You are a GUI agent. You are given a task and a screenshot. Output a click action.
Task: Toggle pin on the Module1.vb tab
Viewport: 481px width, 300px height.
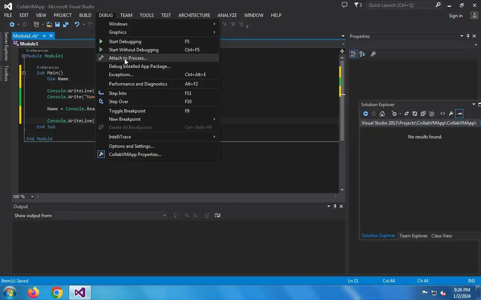[x=44, y=36]
